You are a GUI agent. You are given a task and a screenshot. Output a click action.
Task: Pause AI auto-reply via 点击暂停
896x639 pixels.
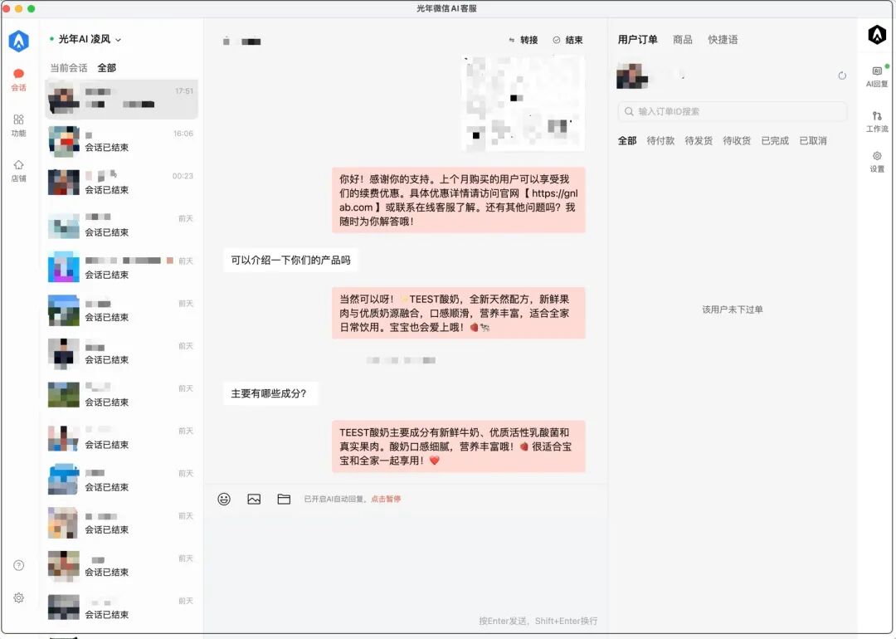(x=386, y=499)
